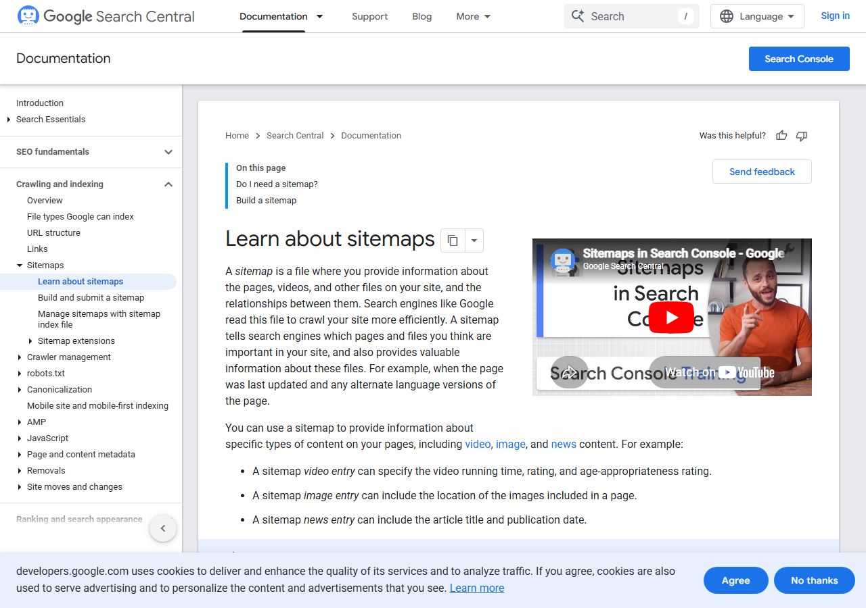The width and height of the screenshot is (866, 608).
Task: Hide the side navigation with the chevron button
Action: click(x=163, y=528)
